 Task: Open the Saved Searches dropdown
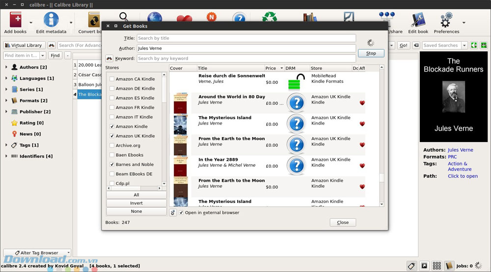[464, 45]
